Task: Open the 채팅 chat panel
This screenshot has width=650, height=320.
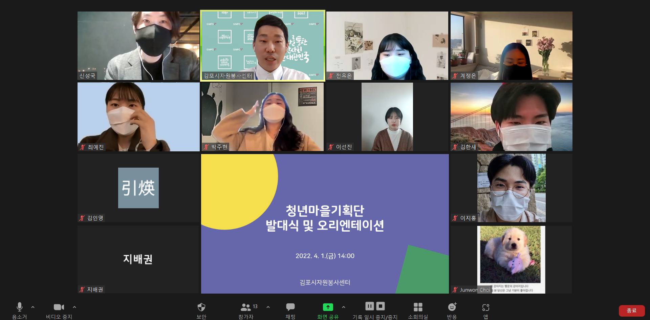Action: click(290, 307)
